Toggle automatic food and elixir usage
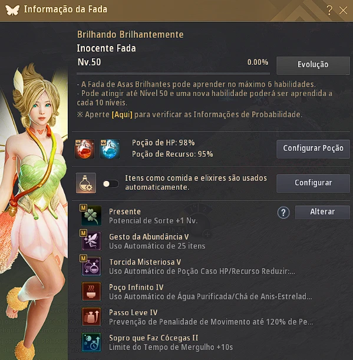The height and width of the screenshot is (360, 353). (x=111, y=184)
